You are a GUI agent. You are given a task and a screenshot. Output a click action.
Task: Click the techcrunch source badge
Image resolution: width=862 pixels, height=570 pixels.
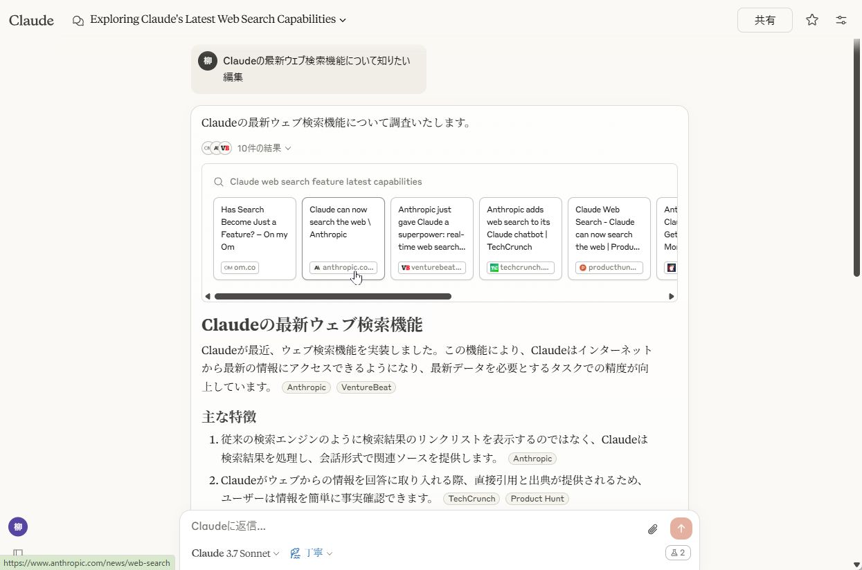(521, 267)
